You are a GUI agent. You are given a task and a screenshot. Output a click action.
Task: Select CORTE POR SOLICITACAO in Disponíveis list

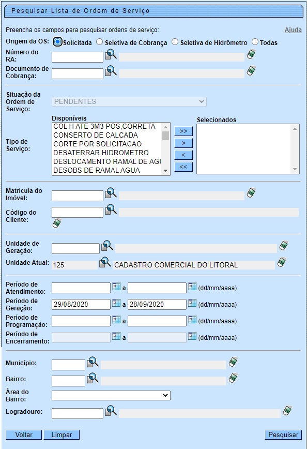coord(97,144)
